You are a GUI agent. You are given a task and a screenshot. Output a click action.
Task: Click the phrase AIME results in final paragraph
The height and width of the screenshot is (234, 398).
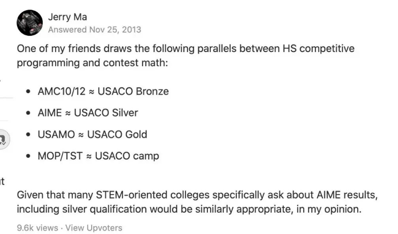(347, 195)
